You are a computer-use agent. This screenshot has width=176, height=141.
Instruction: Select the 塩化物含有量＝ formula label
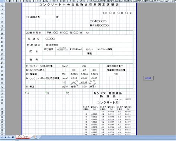[115, 66]
